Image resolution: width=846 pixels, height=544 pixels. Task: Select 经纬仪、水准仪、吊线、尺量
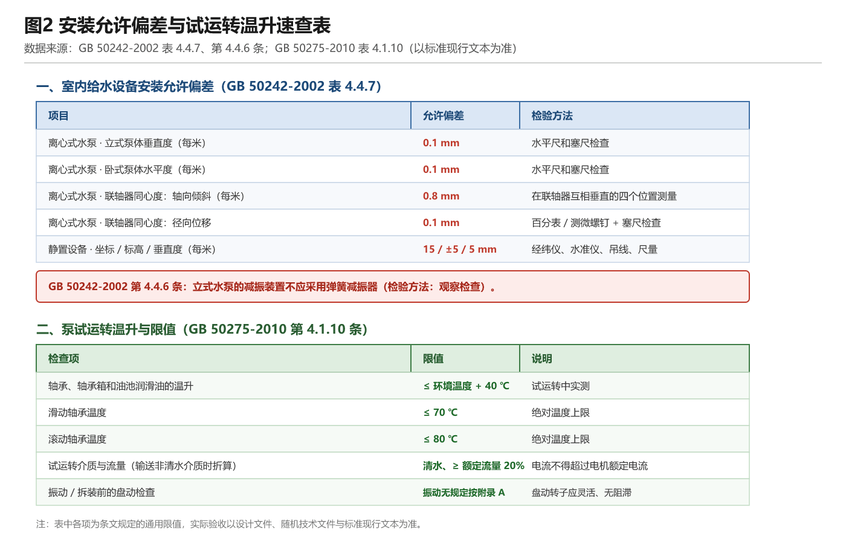coord(595,250)
